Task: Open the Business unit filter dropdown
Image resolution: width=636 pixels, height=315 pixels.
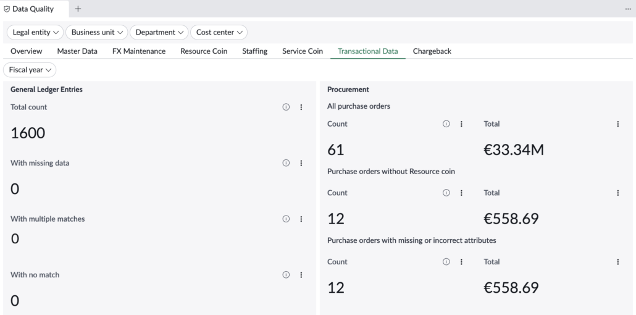Action: pyautogui.click(x=96, y=32)
